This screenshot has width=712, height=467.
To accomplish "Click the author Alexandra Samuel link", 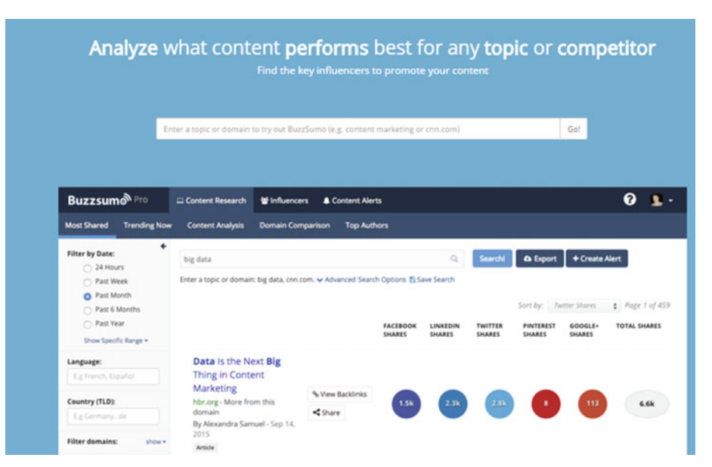I will [x=234, y=424].
